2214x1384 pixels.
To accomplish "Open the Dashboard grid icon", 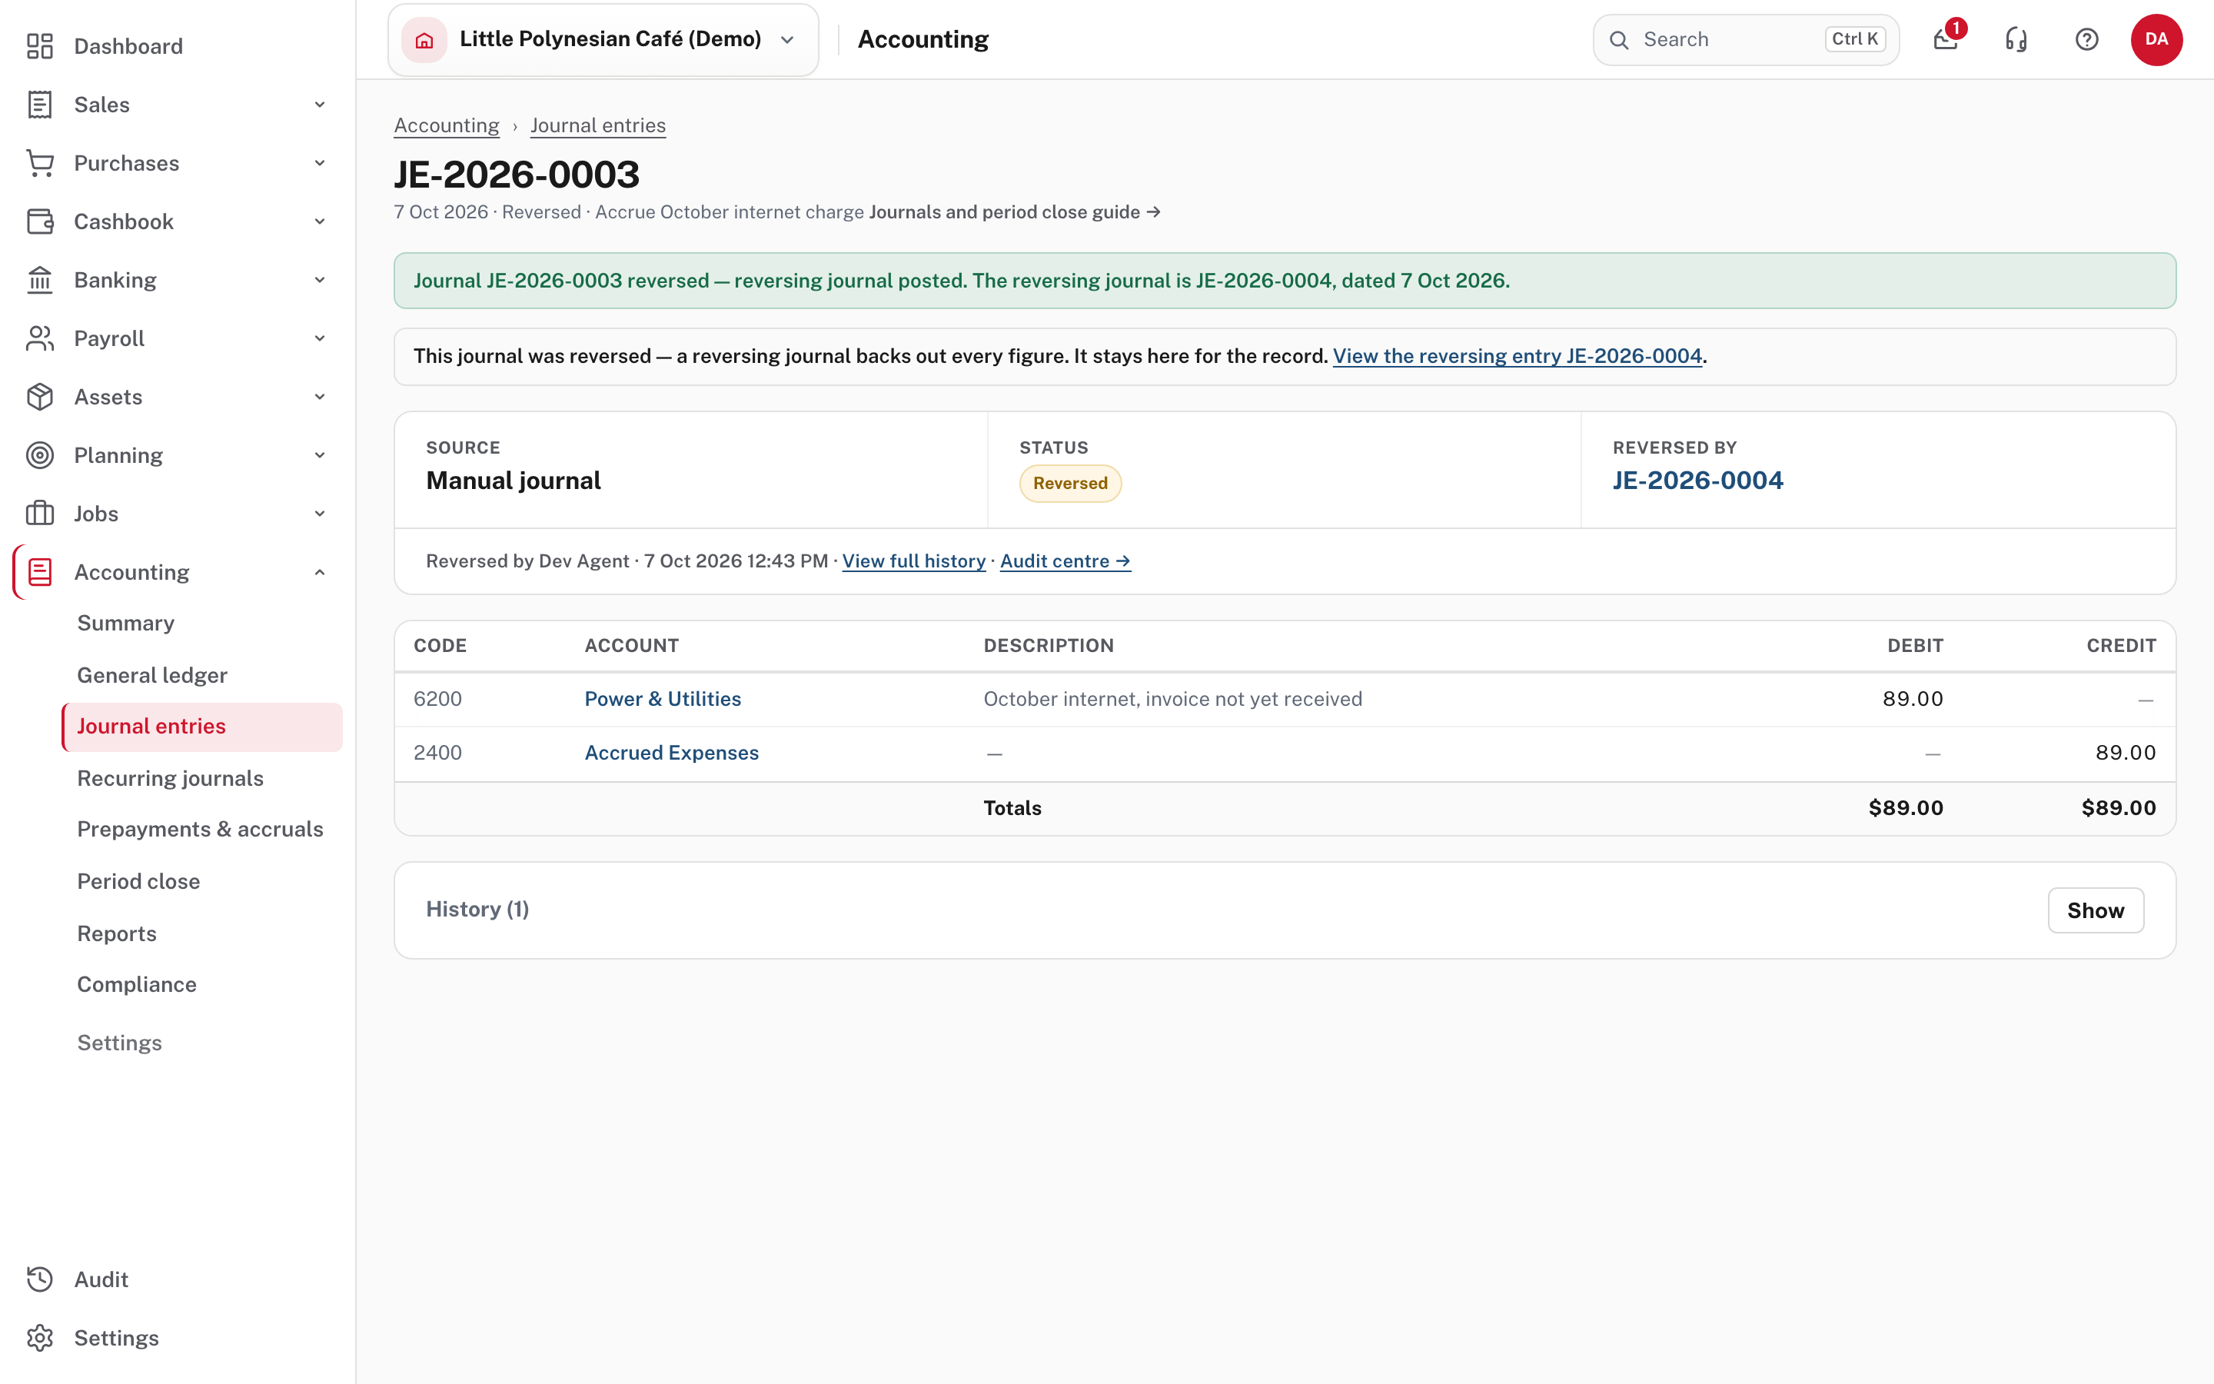I will (40, 47).
